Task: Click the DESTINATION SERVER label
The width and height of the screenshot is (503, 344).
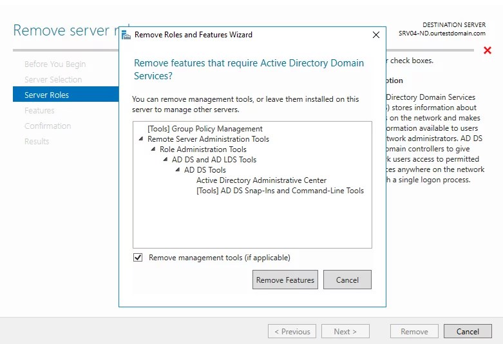Action: click(x=454, y=24)
